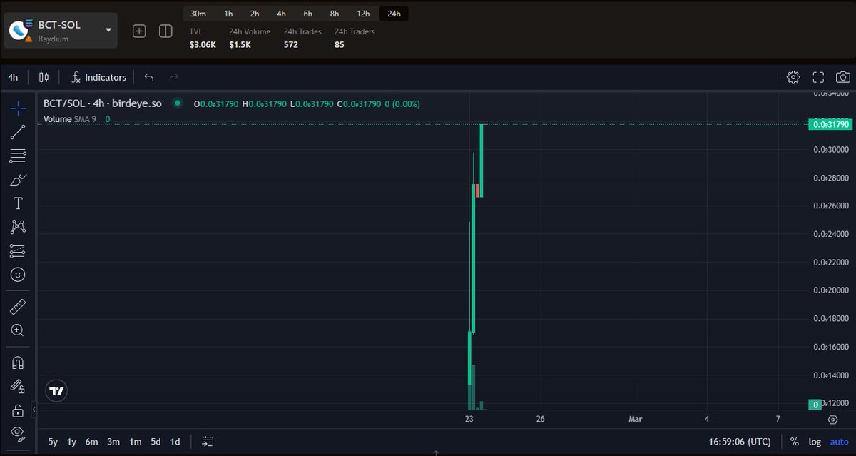Open the go to date picker
Image resolution: width=856 pixels, height=456 pixels.
pos(208,442)
